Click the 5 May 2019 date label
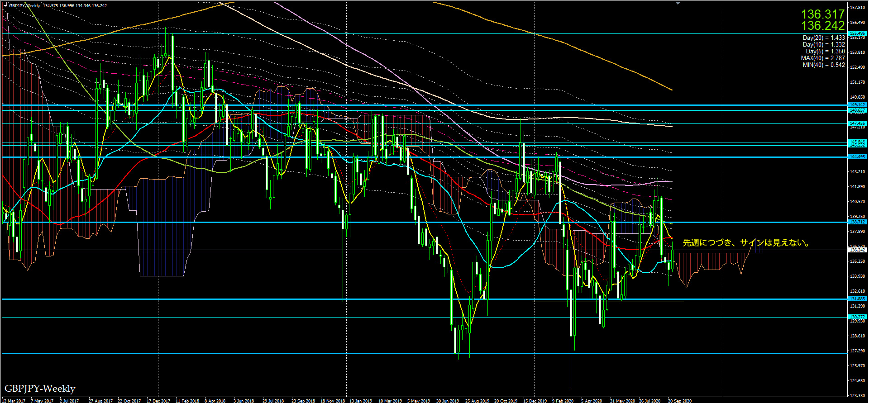The width and height of the screenshot is (869, 403). [419, 401]
